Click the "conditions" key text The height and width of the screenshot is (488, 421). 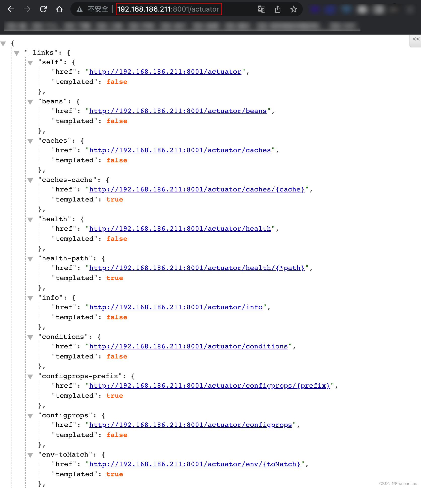tap(63, 337)
